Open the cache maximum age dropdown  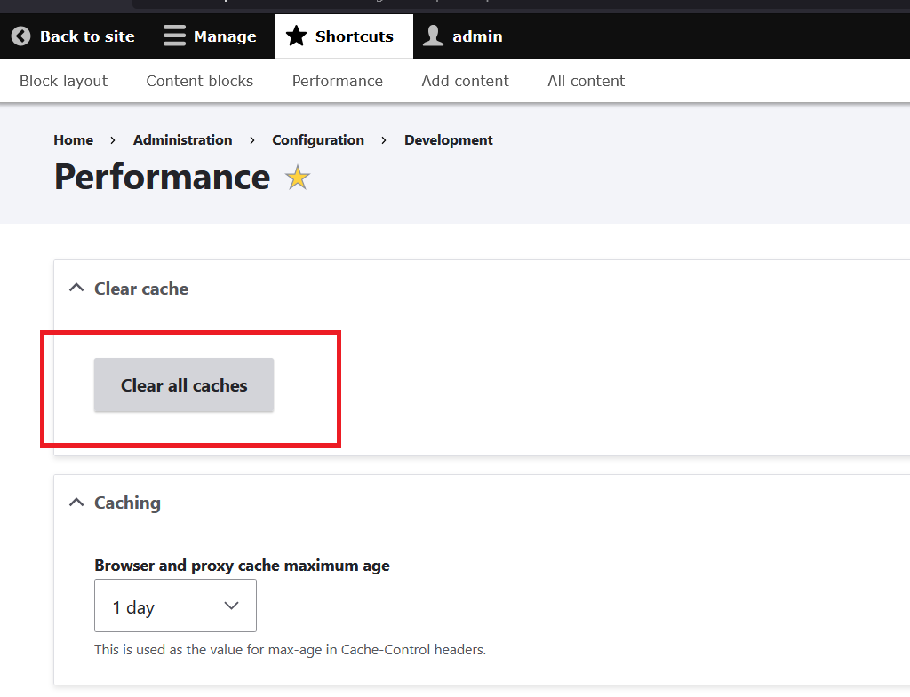[x=175, y=606]
